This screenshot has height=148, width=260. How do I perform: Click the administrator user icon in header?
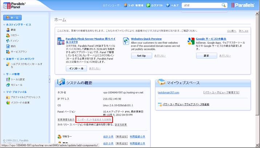coord(126,5)
